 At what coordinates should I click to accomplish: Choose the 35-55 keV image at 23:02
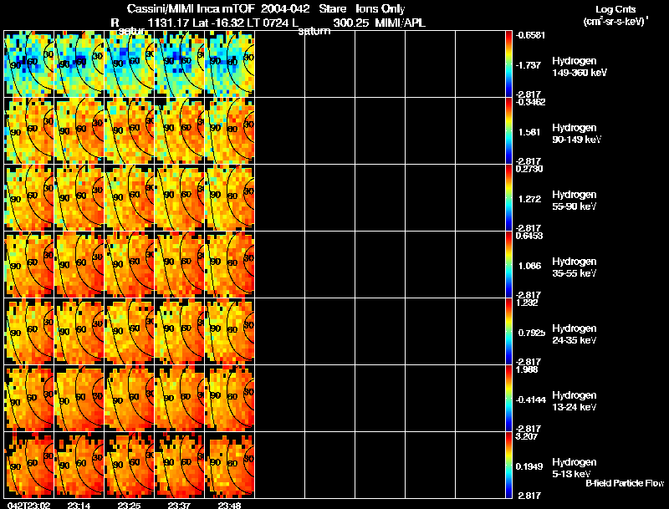28,265
